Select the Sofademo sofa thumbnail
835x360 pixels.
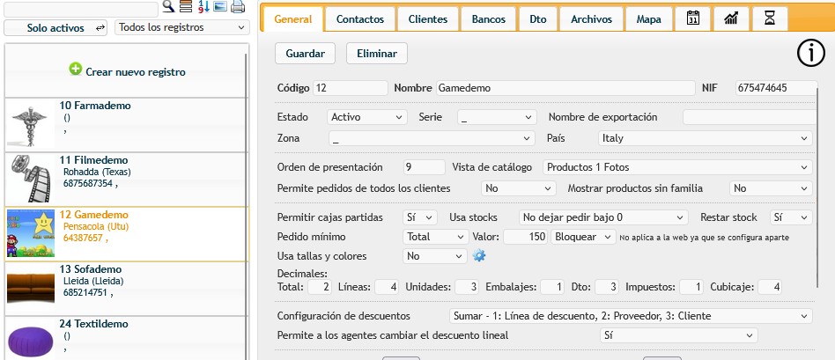[x=31, y=288]
